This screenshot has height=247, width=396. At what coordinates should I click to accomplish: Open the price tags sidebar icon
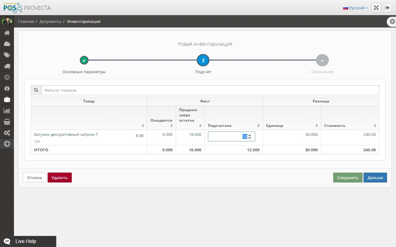[7, 55]
